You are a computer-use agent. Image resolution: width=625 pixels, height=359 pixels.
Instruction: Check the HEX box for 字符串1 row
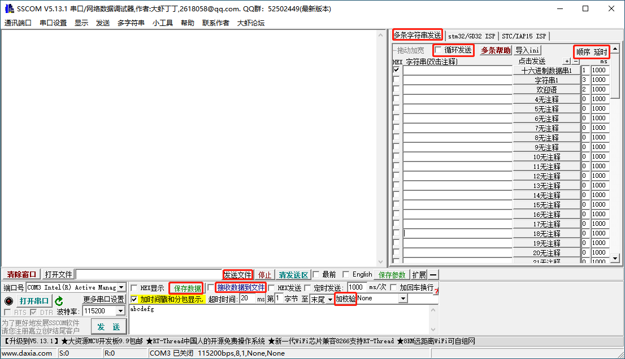click(396, 79)
